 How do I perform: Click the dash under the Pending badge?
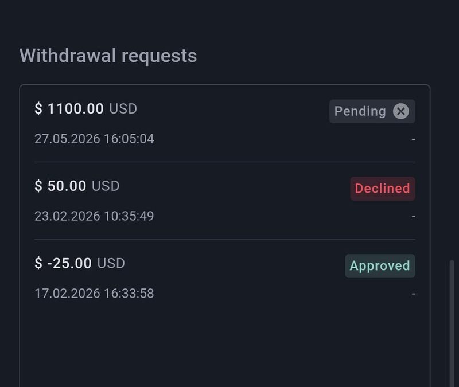pyautogui.click(x=413, y=139)
